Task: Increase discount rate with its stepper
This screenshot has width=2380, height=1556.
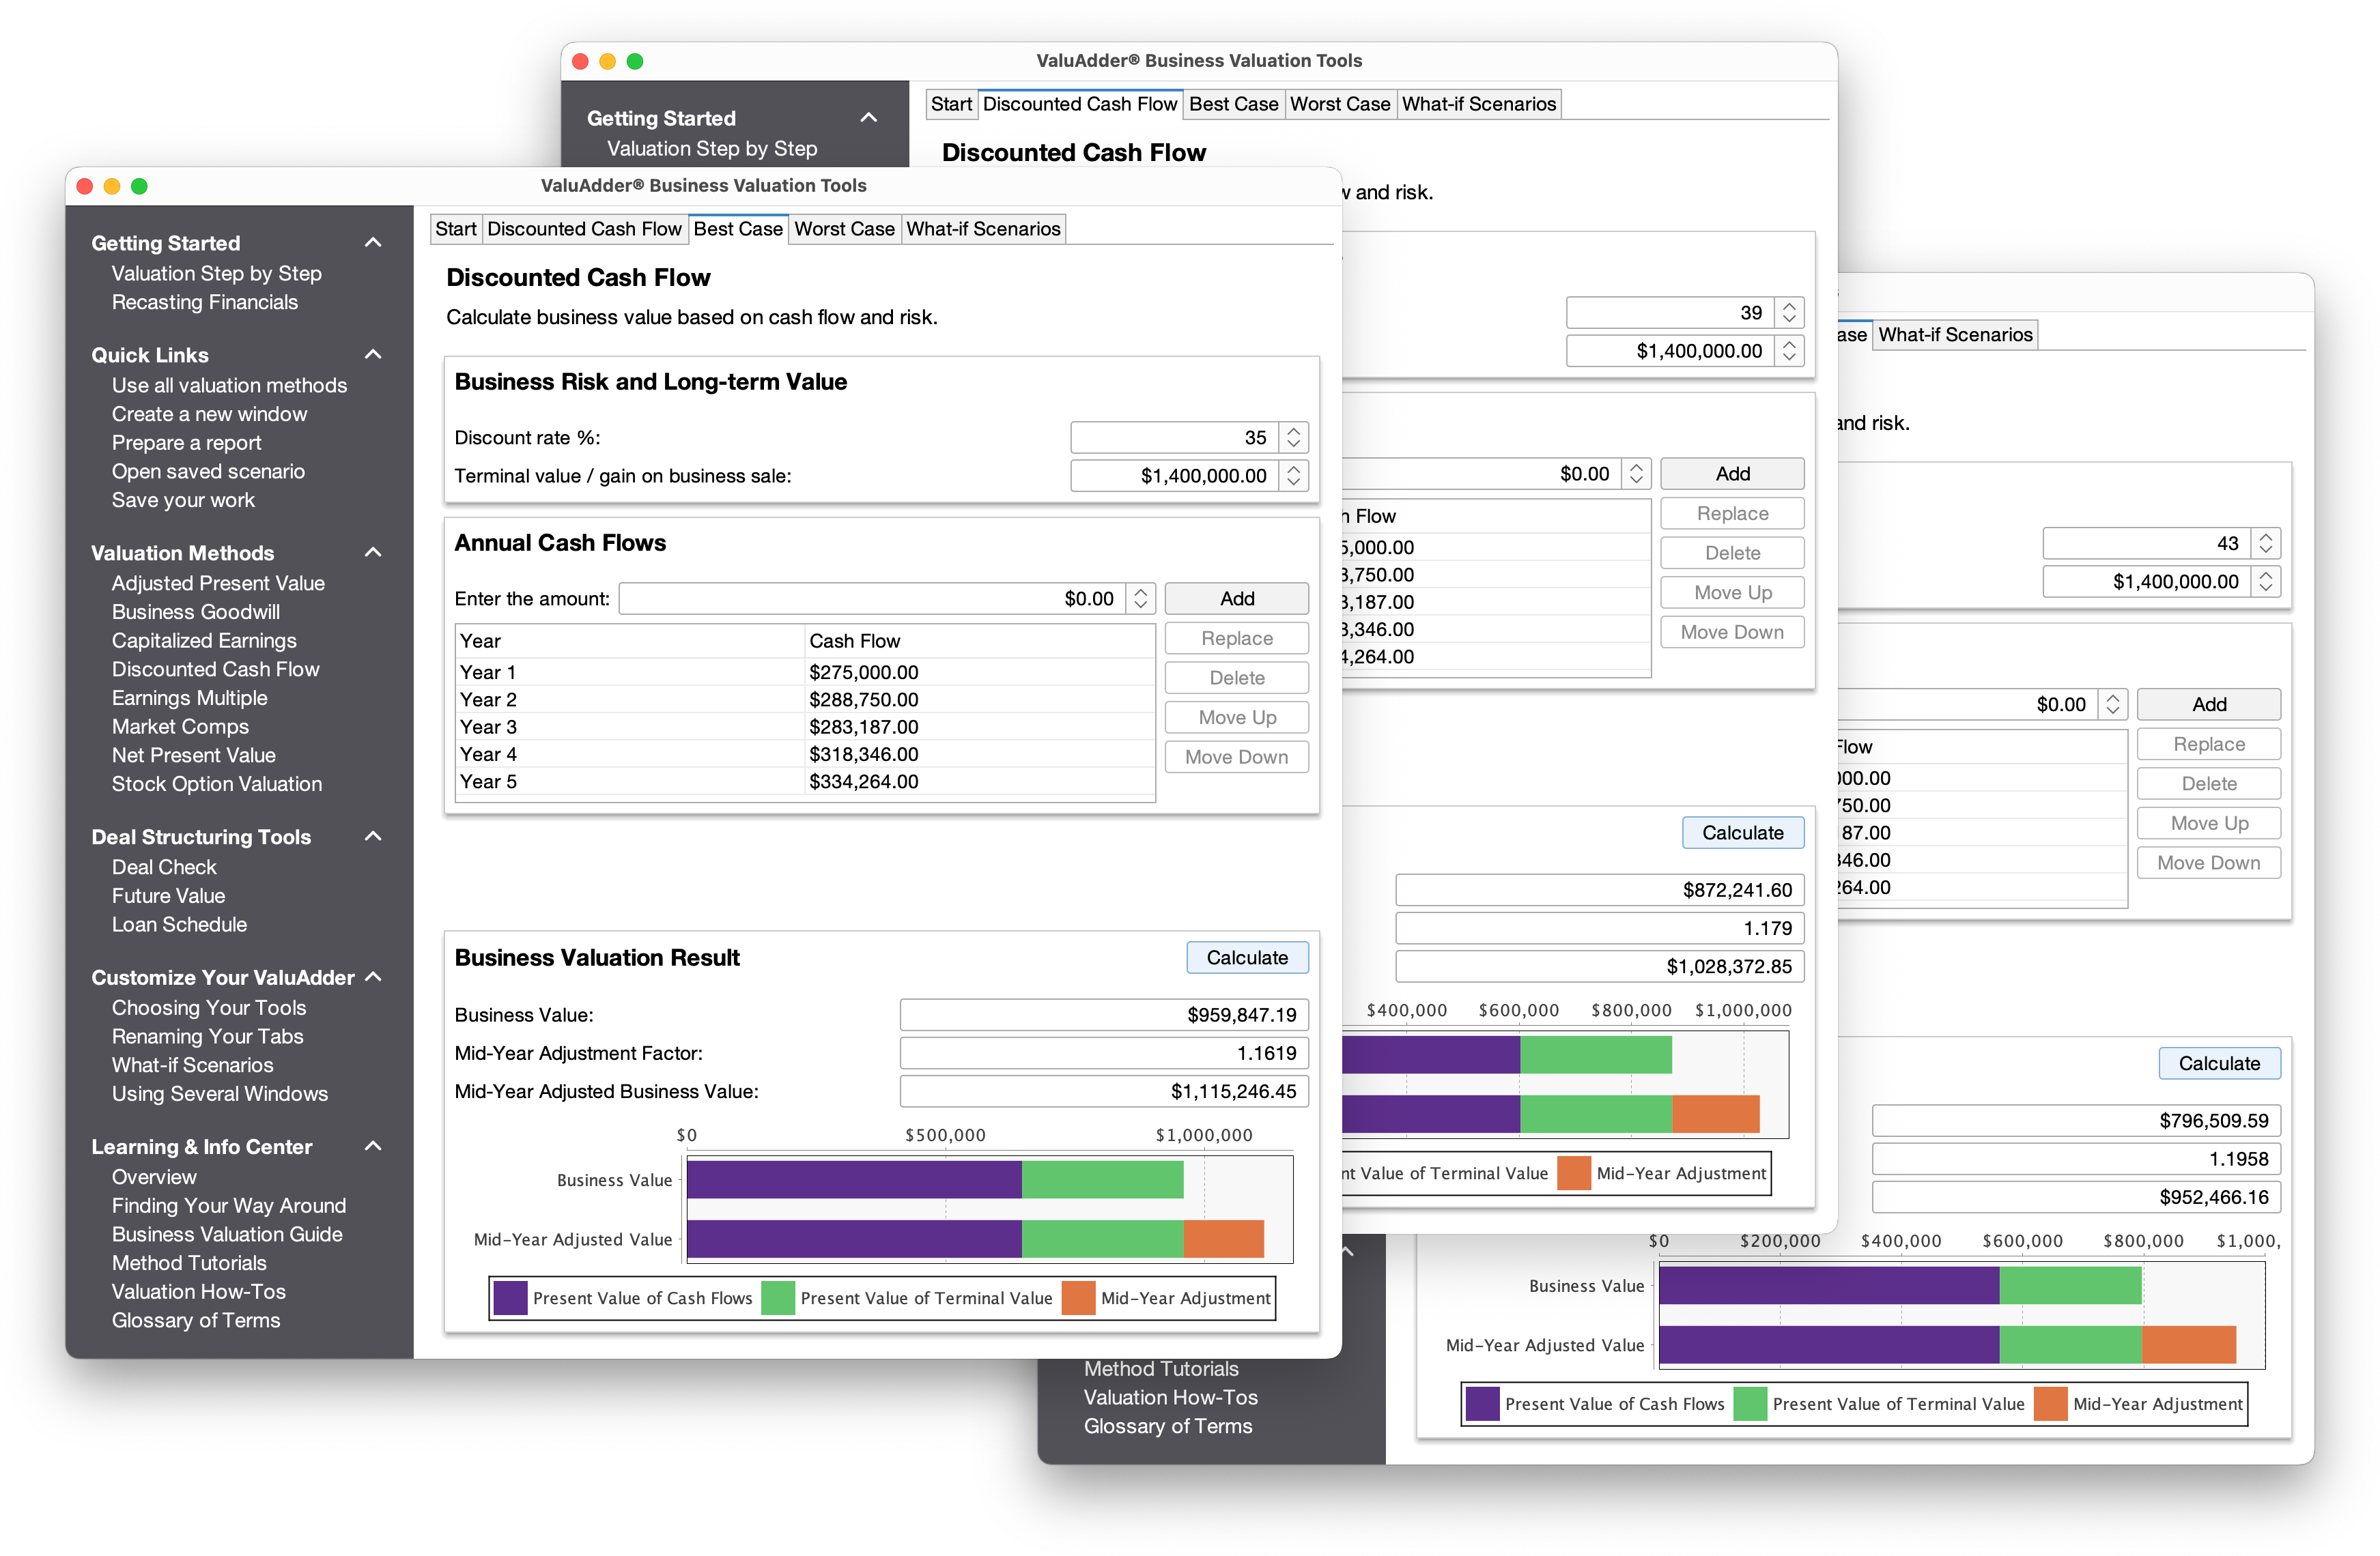Action: pyautogui.click(x=1292, y=432)
